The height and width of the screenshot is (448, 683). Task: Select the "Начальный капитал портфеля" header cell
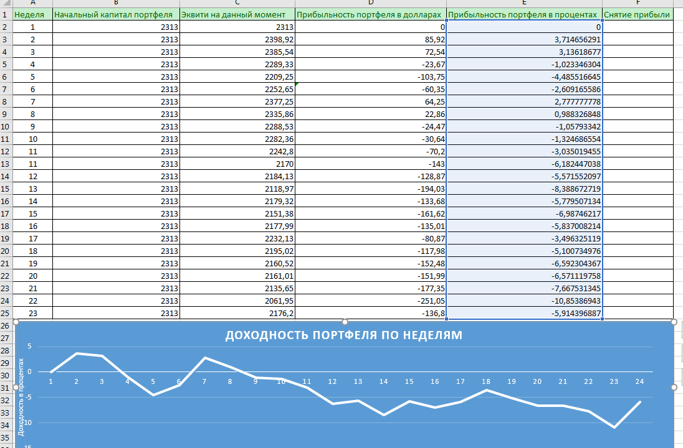[116, 14]
